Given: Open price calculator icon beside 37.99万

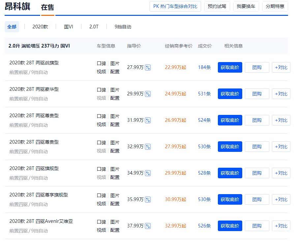Looking at the screenshot, I should [148, 226].
